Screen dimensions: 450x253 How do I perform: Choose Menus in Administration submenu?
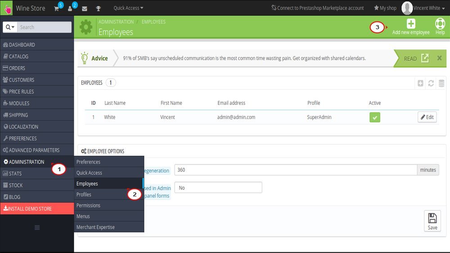pyautogui.click(x=109, y=216)
